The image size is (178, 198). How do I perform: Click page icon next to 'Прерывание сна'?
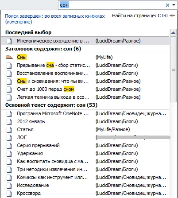point(9,65)
